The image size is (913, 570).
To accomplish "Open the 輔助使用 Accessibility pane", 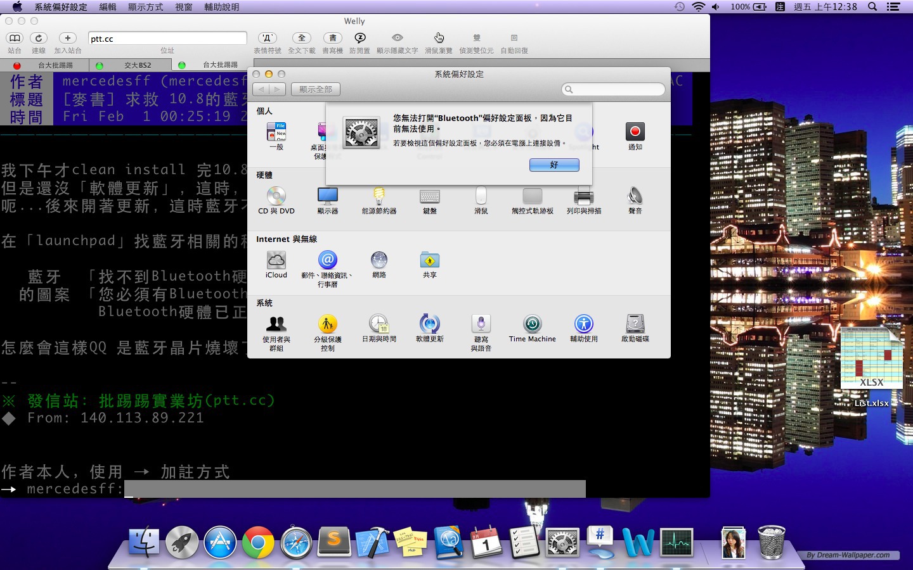I will point(584,328).
